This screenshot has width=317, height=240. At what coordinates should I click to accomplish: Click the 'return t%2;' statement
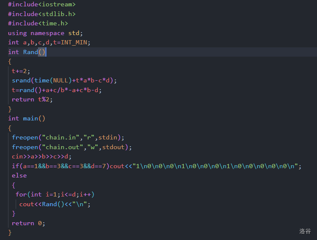[x=32, y=99]
